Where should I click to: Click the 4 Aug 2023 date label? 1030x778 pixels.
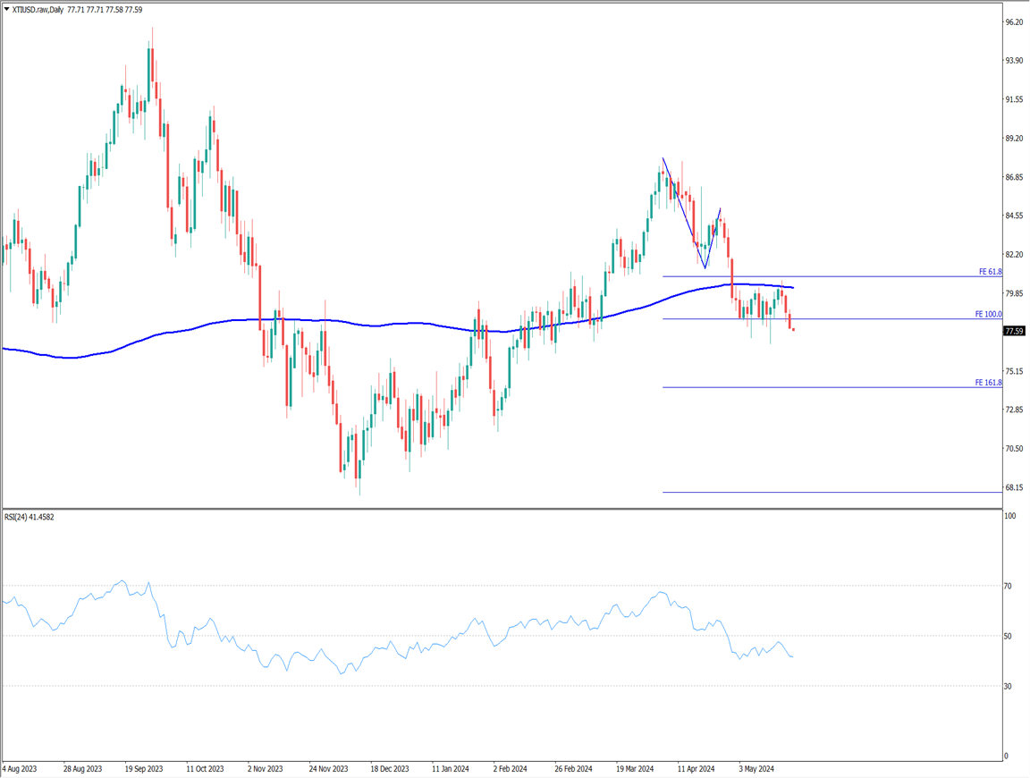coord(21,768)
